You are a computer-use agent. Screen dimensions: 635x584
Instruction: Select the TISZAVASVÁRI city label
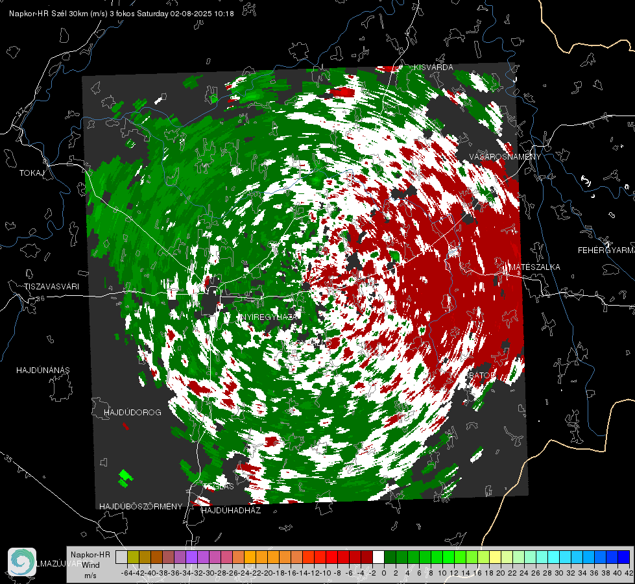[52, 287]
